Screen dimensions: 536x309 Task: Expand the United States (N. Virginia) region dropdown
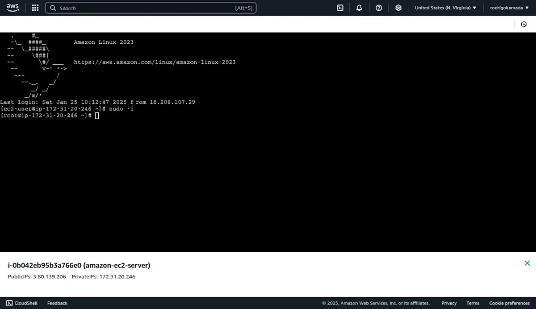[445, 8]
